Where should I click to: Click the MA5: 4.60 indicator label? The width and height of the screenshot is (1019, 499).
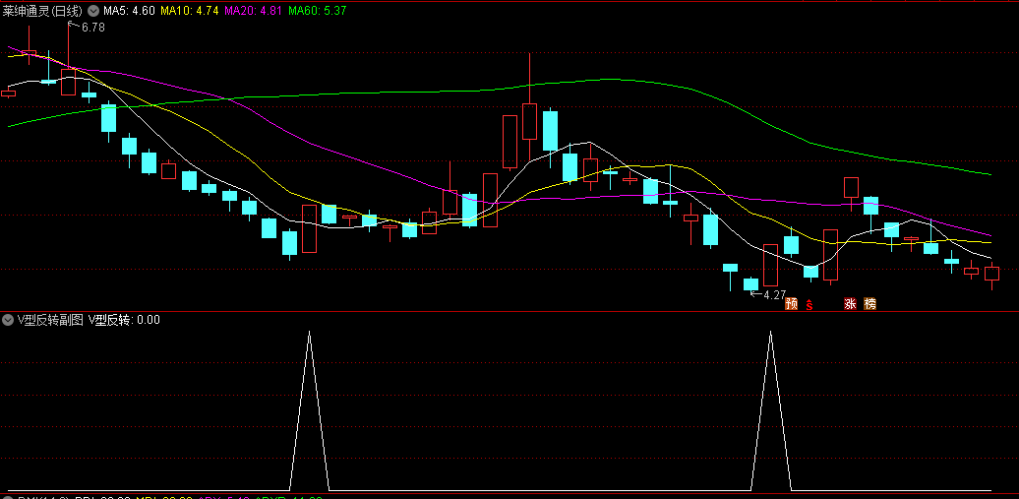click(129, 11)
